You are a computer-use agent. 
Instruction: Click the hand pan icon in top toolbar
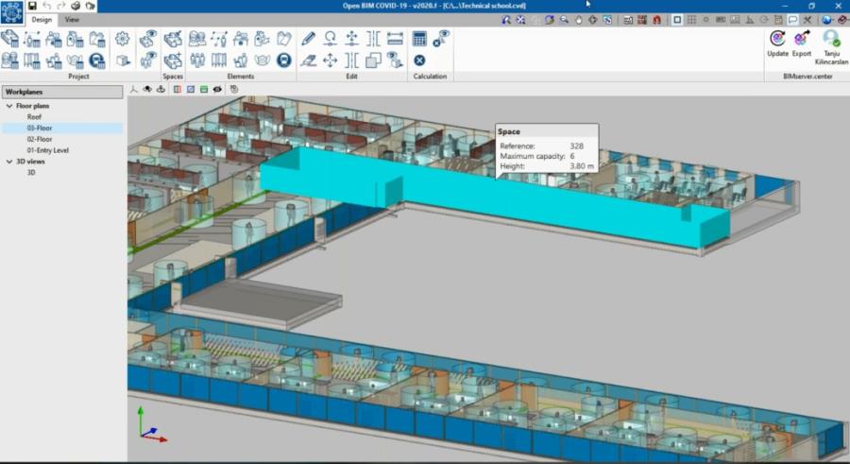[x=578, y=20]
